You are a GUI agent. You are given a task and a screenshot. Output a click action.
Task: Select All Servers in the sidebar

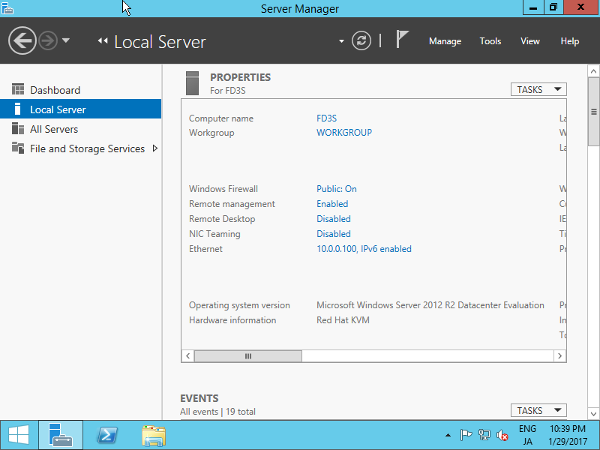(81, 129)
